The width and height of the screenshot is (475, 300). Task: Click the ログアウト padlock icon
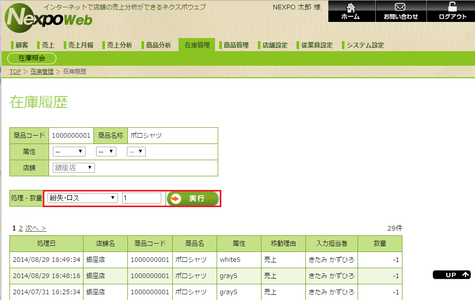(x=452, y=7)
